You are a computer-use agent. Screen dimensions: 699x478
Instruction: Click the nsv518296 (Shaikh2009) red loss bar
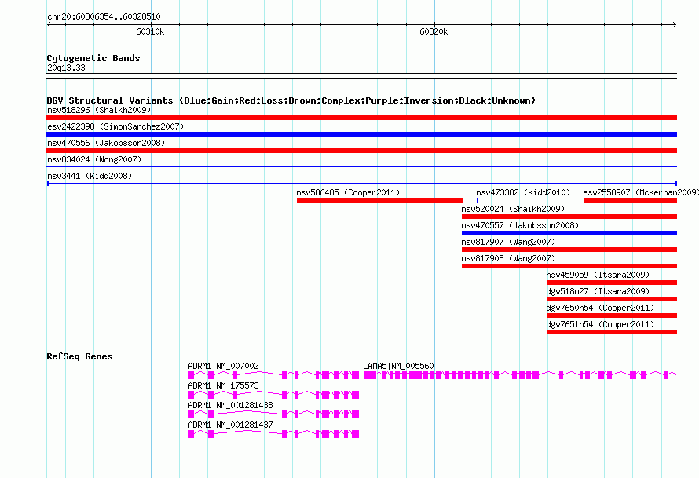pyautogui.click(x=361, y=118)
